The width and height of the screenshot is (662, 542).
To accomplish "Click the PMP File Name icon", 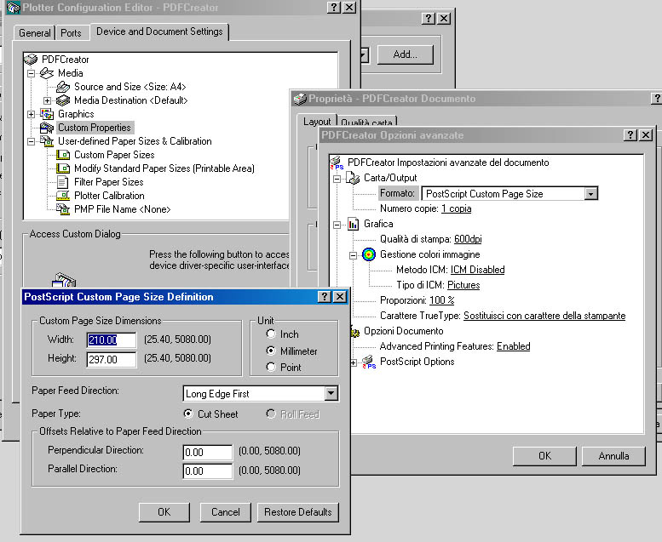I will click(x=63, y=209).
